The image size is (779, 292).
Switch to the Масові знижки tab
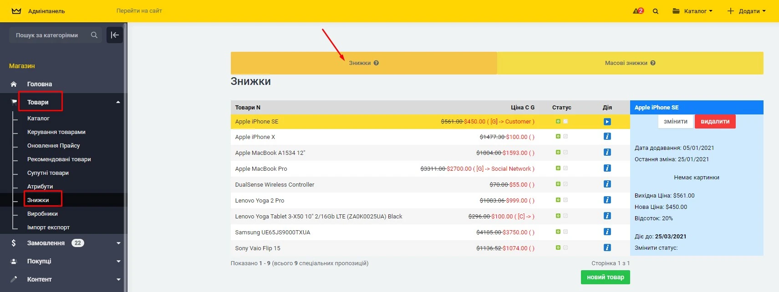tap(630, 63)
